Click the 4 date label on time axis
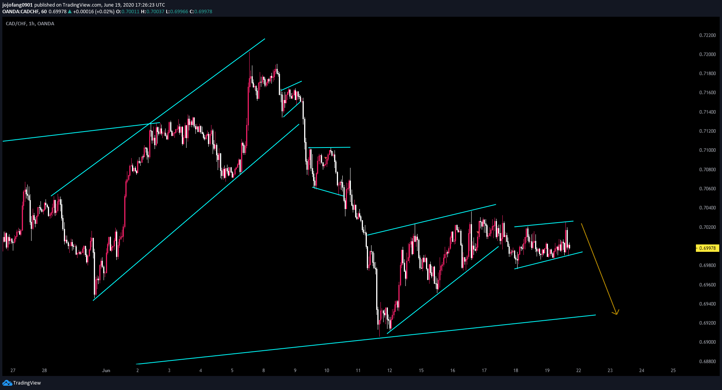This screenshot has height=390, width=722. click(201, 371)
